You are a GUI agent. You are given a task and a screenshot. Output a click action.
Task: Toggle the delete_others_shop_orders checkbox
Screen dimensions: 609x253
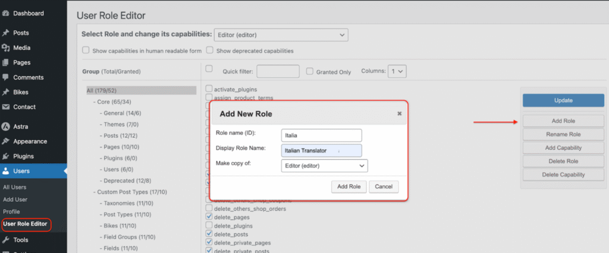[x=209, y=208]
